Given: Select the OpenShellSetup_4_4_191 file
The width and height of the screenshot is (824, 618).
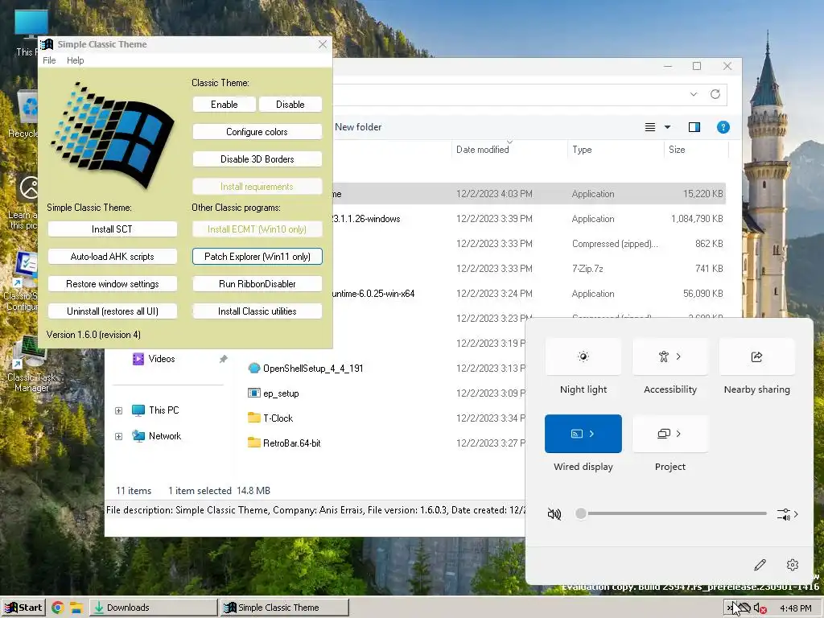Looking at the screenshot, I should pos(313,368).
